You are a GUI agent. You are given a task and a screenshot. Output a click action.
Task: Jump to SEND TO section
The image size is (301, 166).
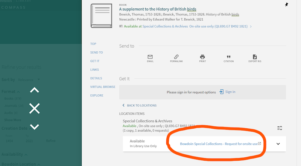pyautogui.click(x=97, y=52)
